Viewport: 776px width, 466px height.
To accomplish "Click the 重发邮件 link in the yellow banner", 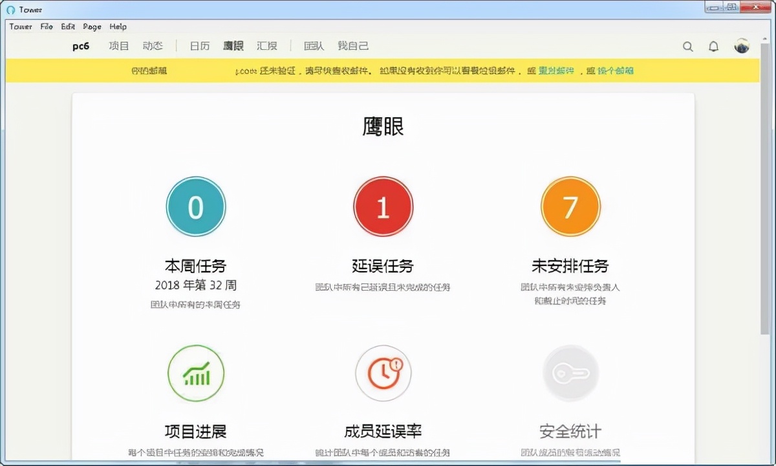I will [x=555, y=70].
